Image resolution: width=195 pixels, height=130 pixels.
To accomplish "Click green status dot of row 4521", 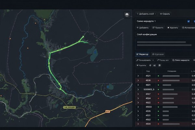I will pos(159,76).
